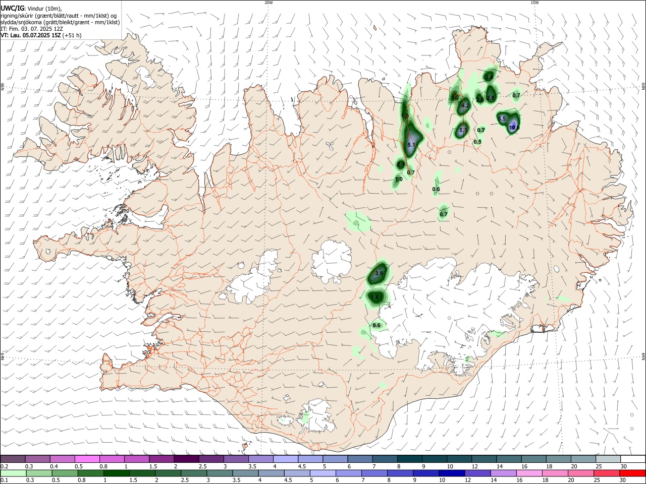Pick the snow legend swatch for 0.2–0.3 mm
Image resolution: width=646 pixels, height=484 pixels.
pyautogui.click(x=13, y=459)
